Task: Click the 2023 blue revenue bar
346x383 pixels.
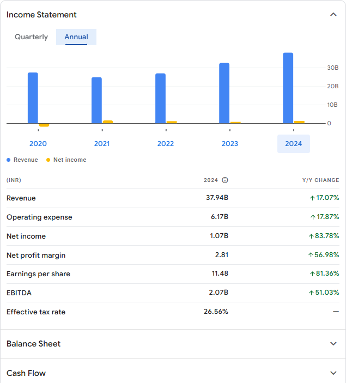Action: 224,93
